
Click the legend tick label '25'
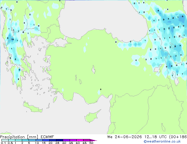pyautogui.click(x=57, y=143)
